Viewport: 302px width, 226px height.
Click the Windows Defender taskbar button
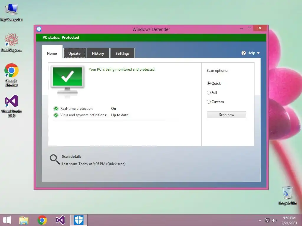[78, 220]
